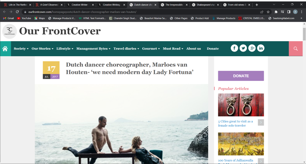Screen dimensions: 306x164
Task: Close the 'A Grief Observed' tab
Action: tap(62, 5)
